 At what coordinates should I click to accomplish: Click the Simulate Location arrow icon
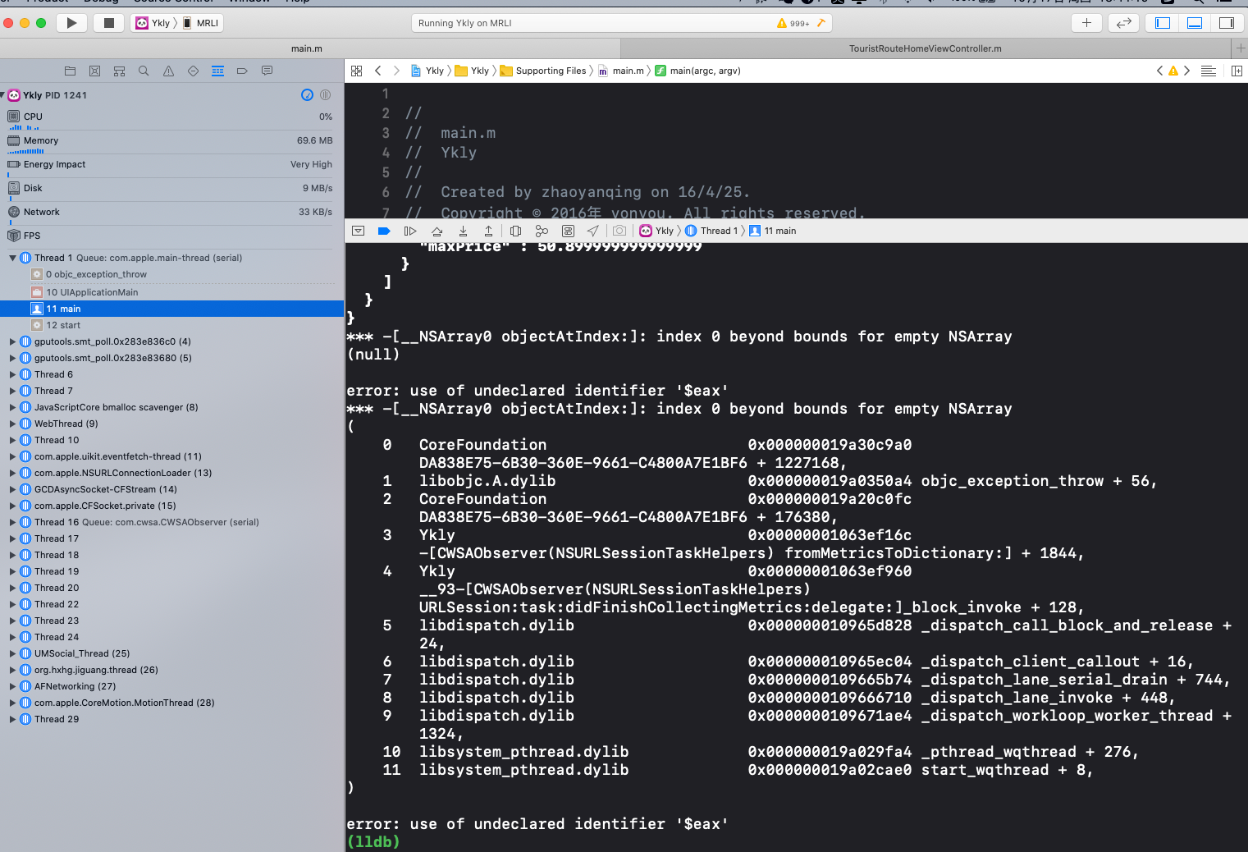point(592,231)
